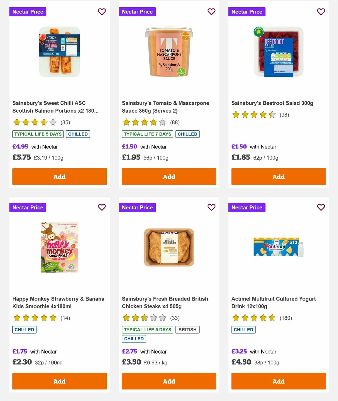This screenshot has width=338, height=401.
Task: Click the Nectar Price badge on Beetroot Salad
Action: (247, 12)
